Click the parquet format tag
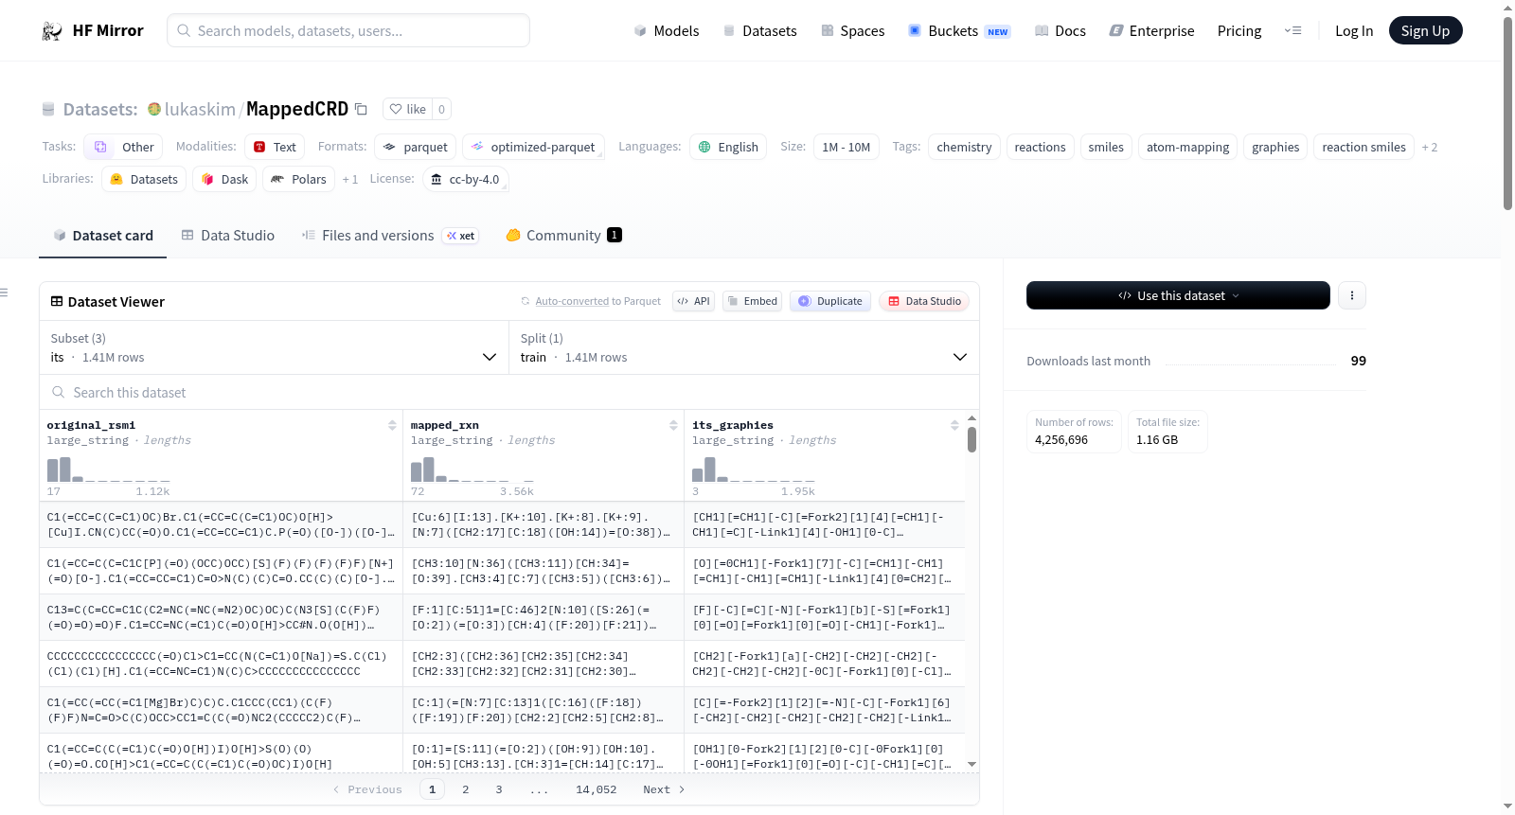 (416, 147)
